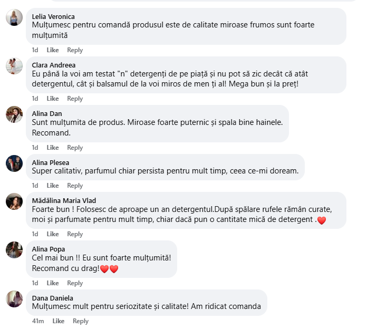The image size is (367, 329).
Task: Click Lelia Veronica's 1d timestamp
Action: [x=35, y=50]
